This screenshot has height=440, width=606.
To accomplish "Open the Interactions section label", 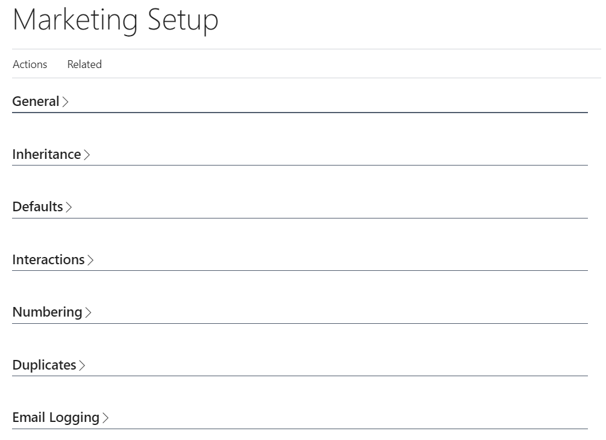I will tap(48, 259).
